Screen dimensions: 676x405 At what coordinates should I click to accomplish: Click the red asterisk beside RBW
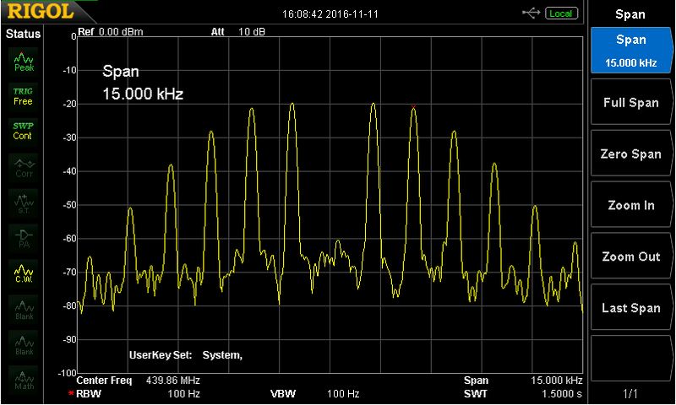pyautogui.click(x=71, y=393)
